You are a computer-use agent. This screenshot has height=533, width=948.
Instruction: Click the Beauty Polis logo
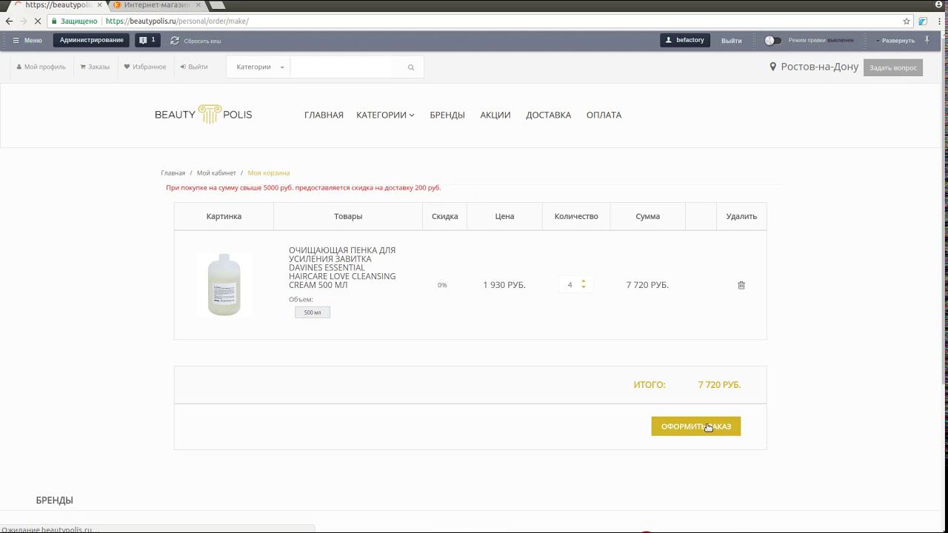tap(204, 114)
